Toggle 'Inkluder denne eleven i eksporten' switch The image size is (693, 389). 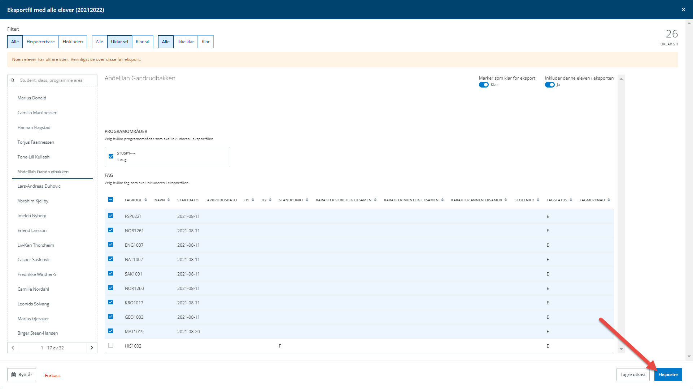coord(550,85)
